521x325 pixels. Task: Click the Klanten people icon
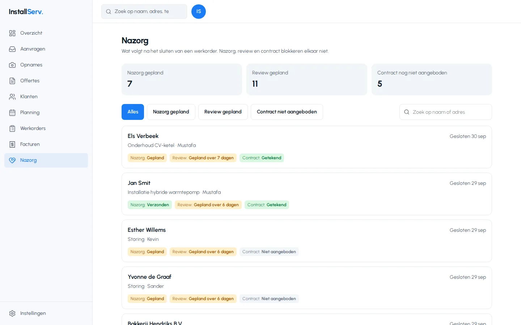pyautogui.click(x=12, y=97)
